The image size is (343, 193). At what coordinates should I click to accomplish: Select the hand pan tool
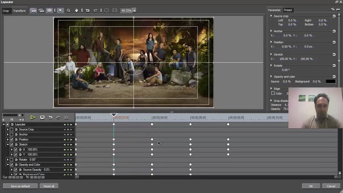[x=76, y=10]
